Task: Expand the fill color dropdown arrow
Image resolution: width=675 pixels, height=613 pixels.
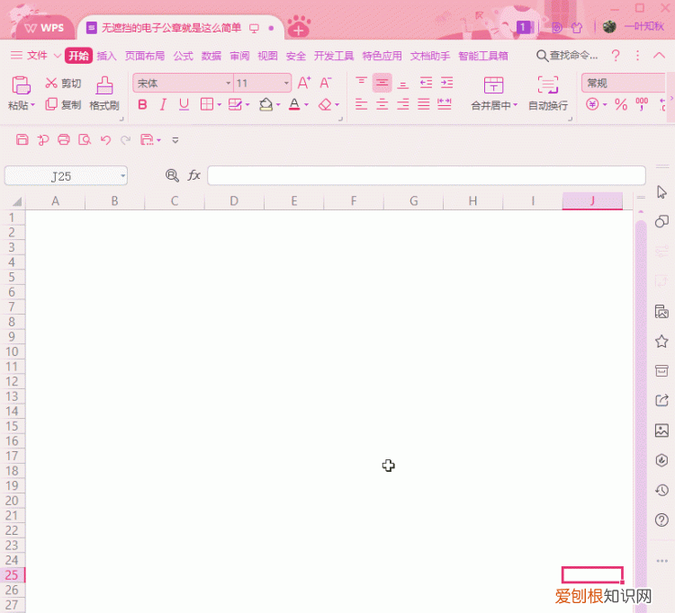Action: [x=278, y=104]
